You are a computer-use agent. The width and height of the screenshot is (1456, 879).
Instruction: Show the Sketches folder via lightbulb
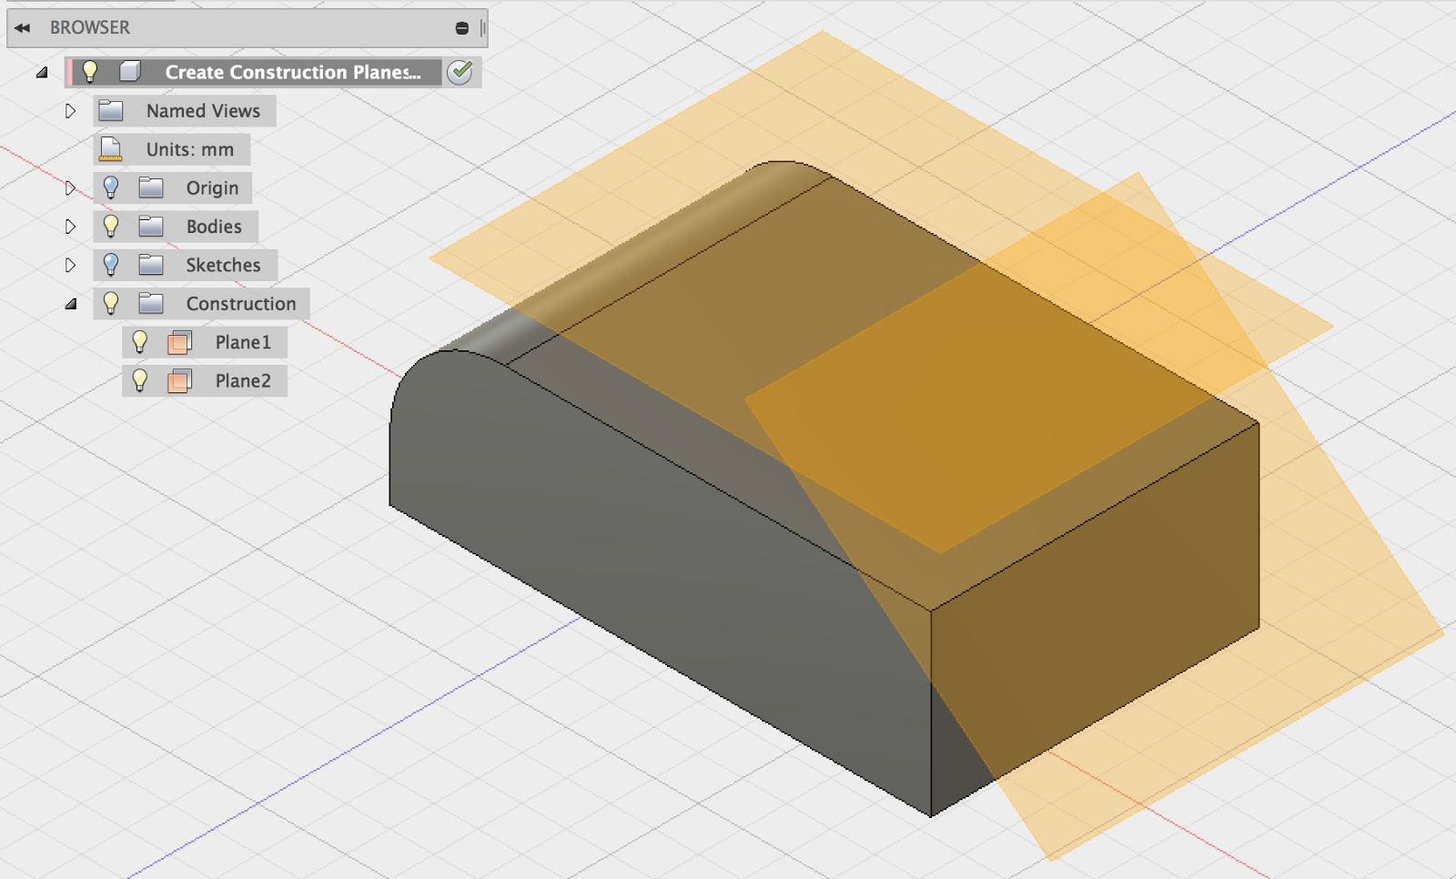[111, 265]
